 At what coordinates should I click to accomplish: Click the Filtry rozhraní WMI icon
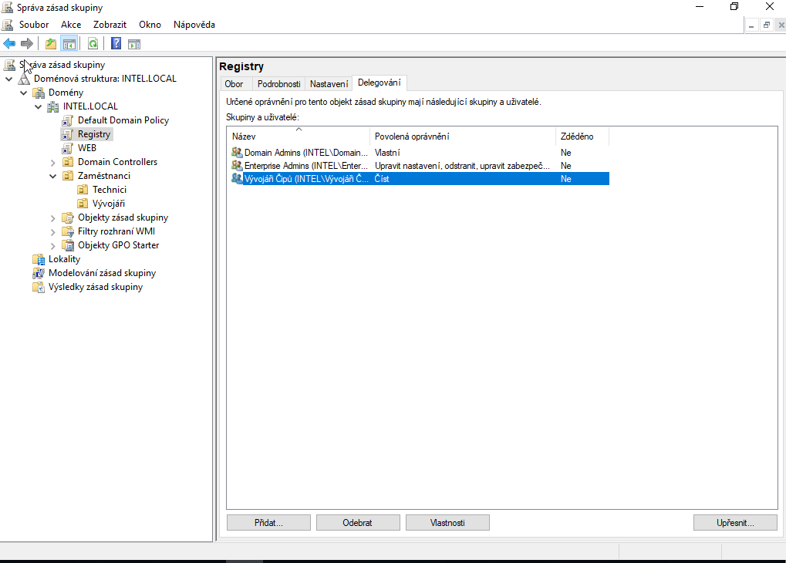pos(68,231)
